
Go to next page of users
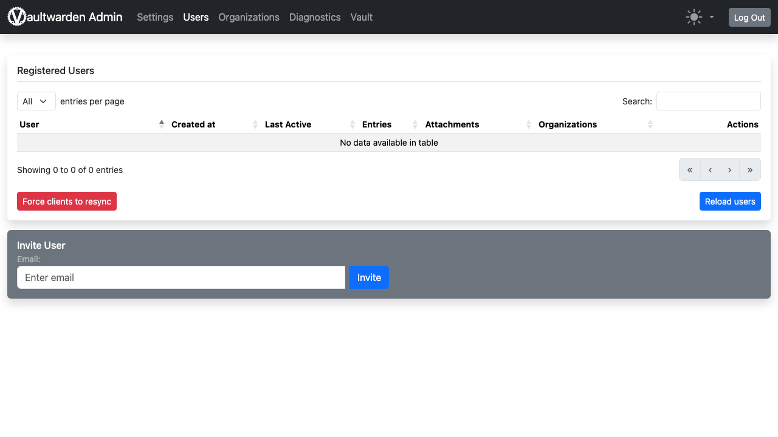pos(729,170)
